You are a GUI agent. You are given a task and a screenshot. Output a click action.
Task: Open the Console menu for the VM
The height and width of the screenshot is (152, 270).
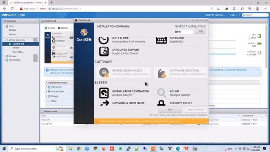[50, 28]
